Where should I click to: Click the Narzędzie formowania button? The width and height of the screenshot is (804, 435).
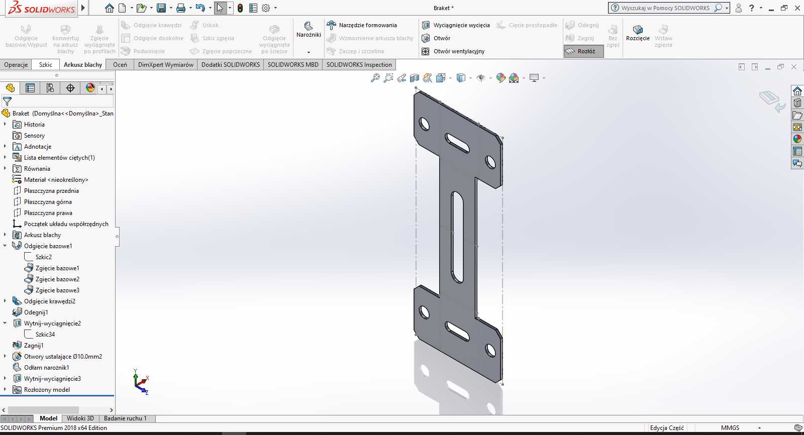pos(362,25)
